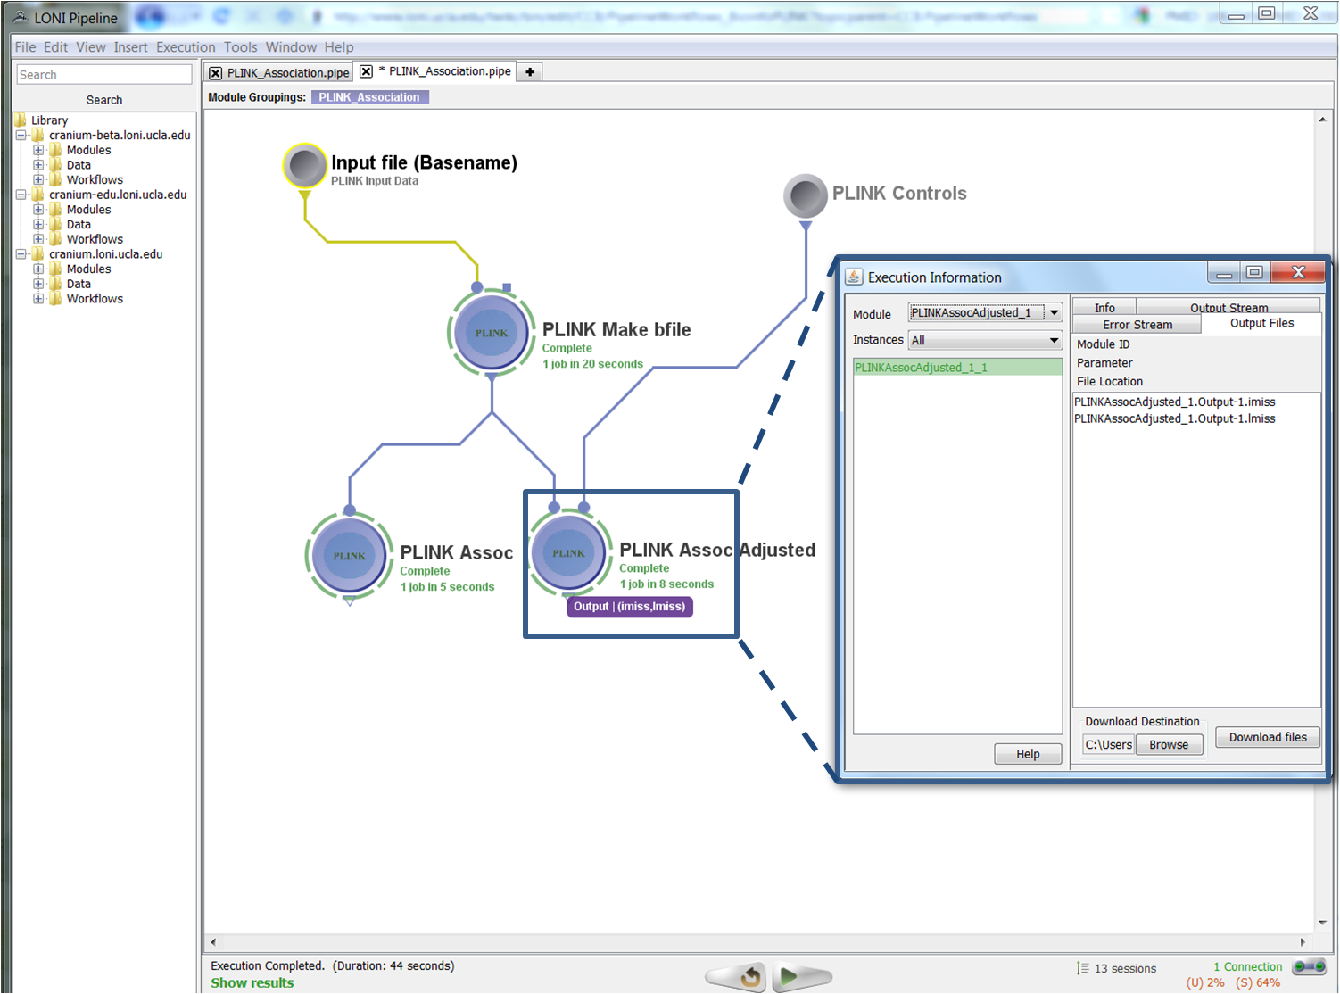Click the Download files button
This screenshot has width=1340, height=994.
1268,737
